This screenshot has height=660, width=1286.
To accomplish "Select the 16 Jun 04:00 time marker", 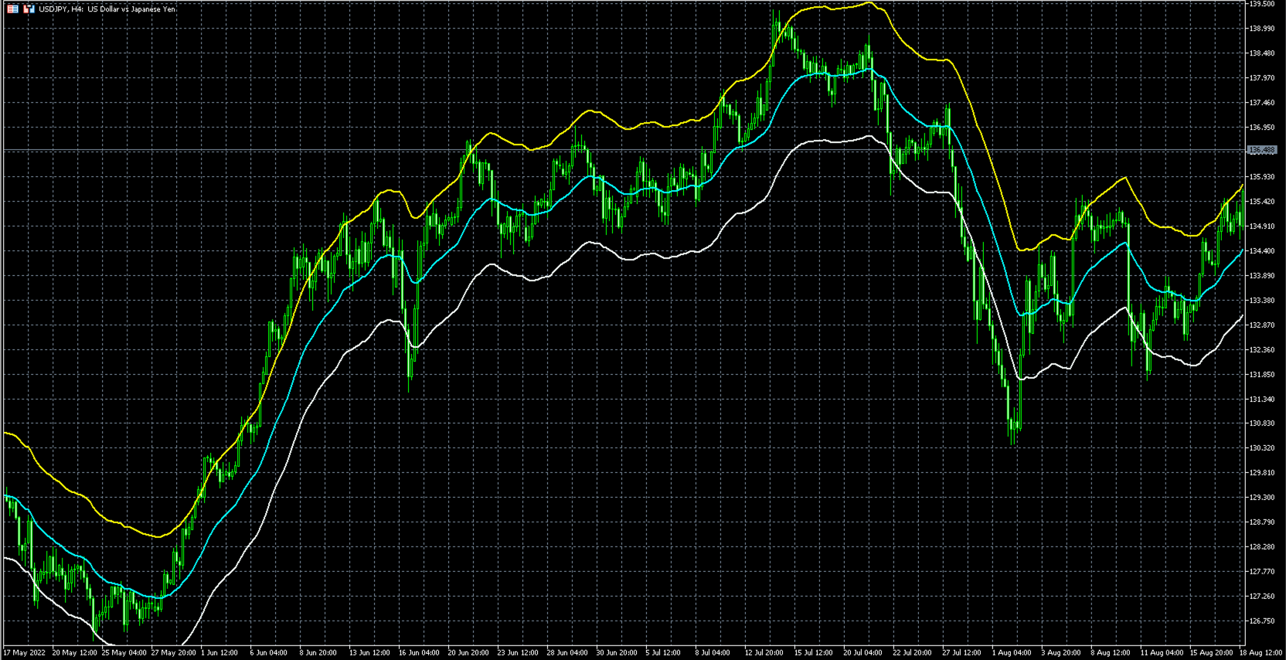I will pos(418,653).
